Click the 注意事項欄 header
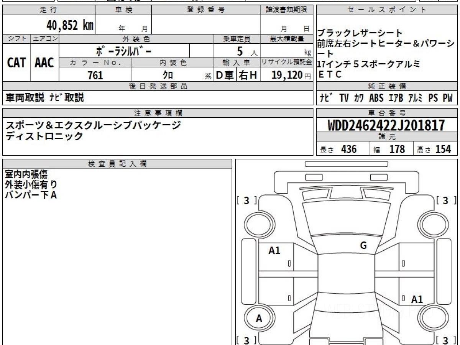The height and width of the screenshot is (345, 460). [158, 113]
